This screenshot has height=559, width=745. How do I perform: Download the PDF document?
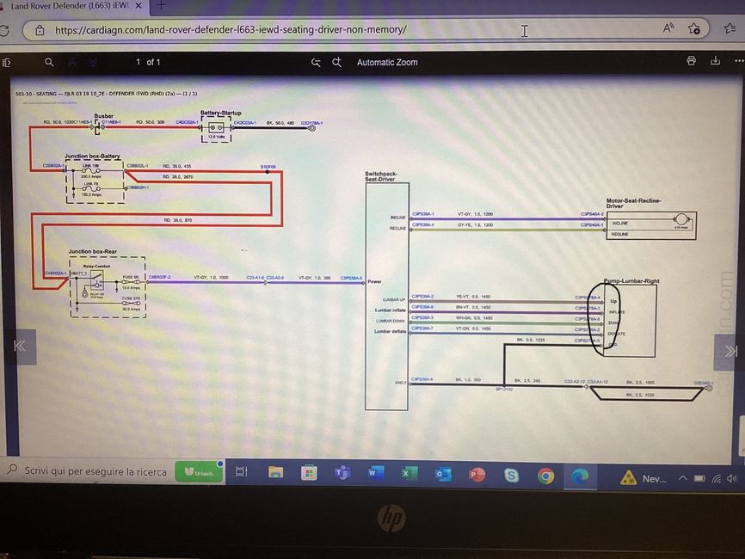[x=715, y=61]
